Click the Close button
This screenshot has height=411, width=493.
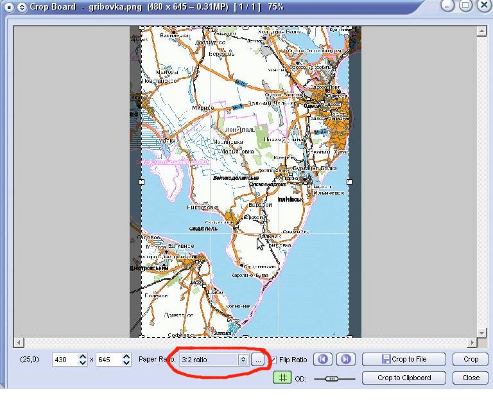pyautogui.click(x=471, y=378)
